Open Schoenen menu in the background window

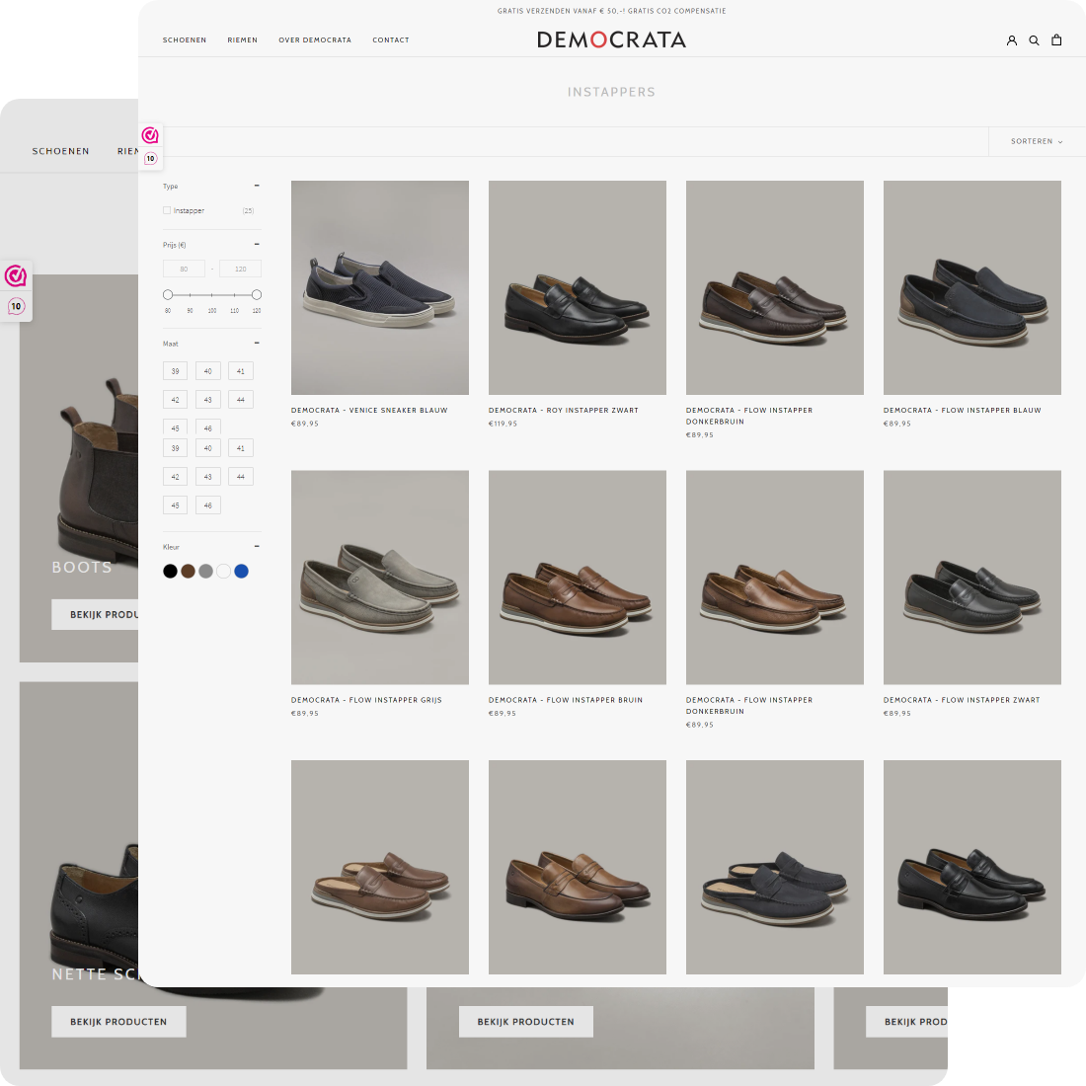coord(61,151)
